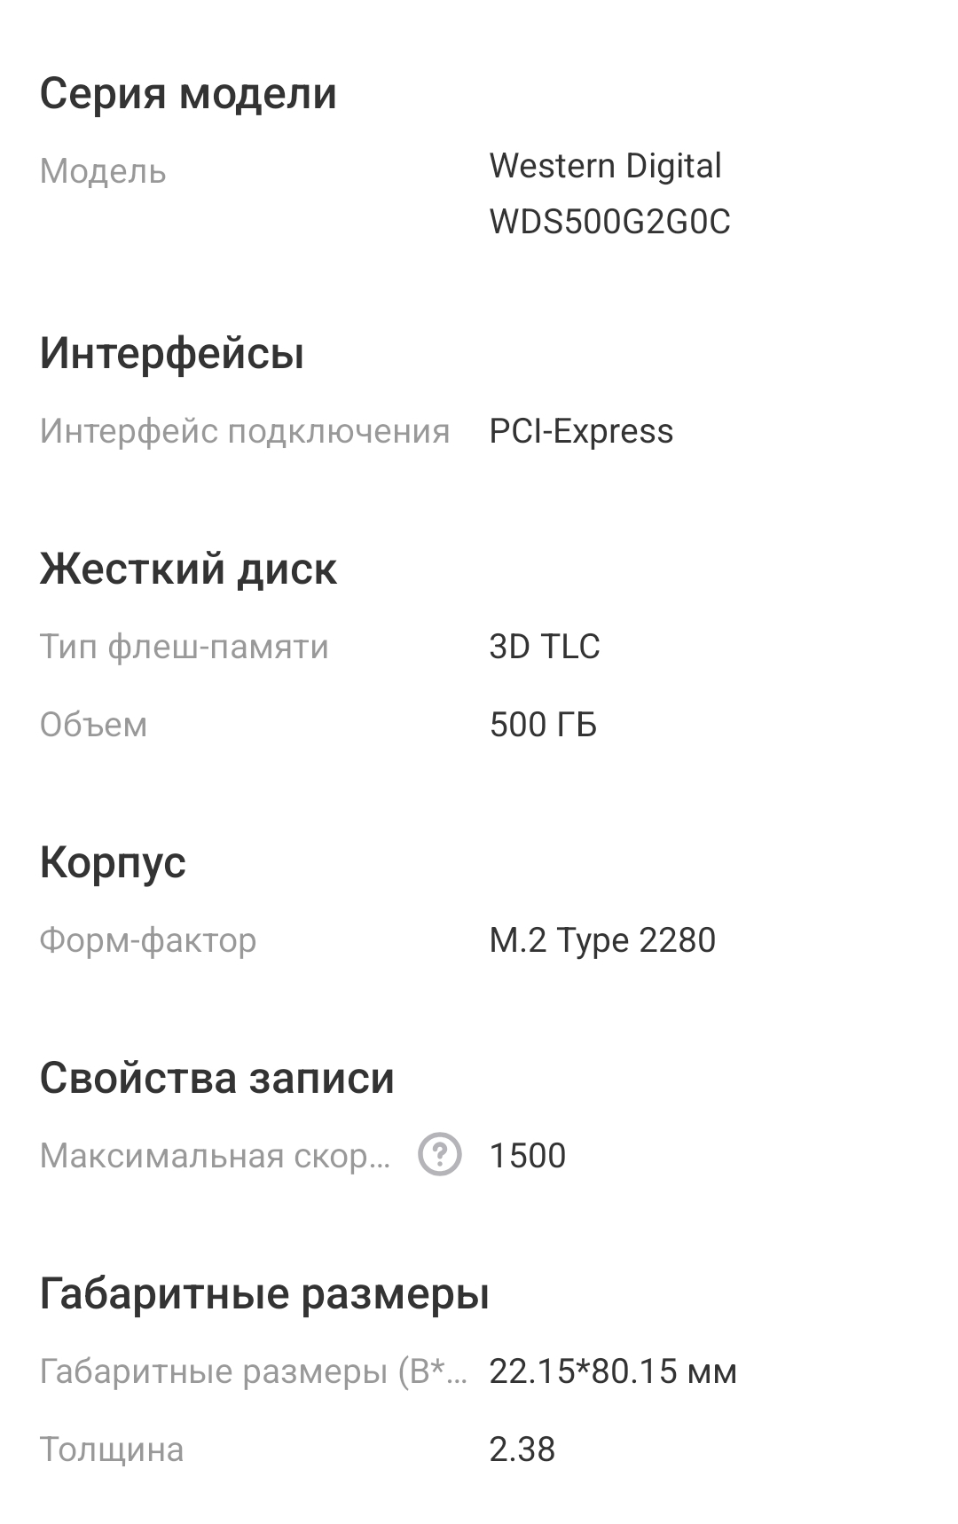Tap the 22.15*80.15 мм dimensions value
The width and height of the screenshot is (958, 1524).
pyautogui.click(x=613, y=1371)
